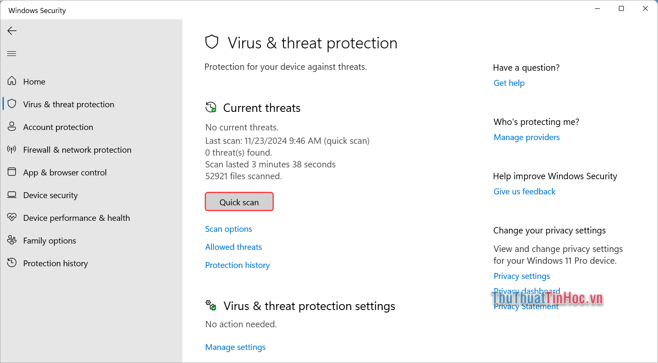Select Virus & threat protection in sidebar
The width and height of the screenshot is (658, 363).
pos(69,104)
